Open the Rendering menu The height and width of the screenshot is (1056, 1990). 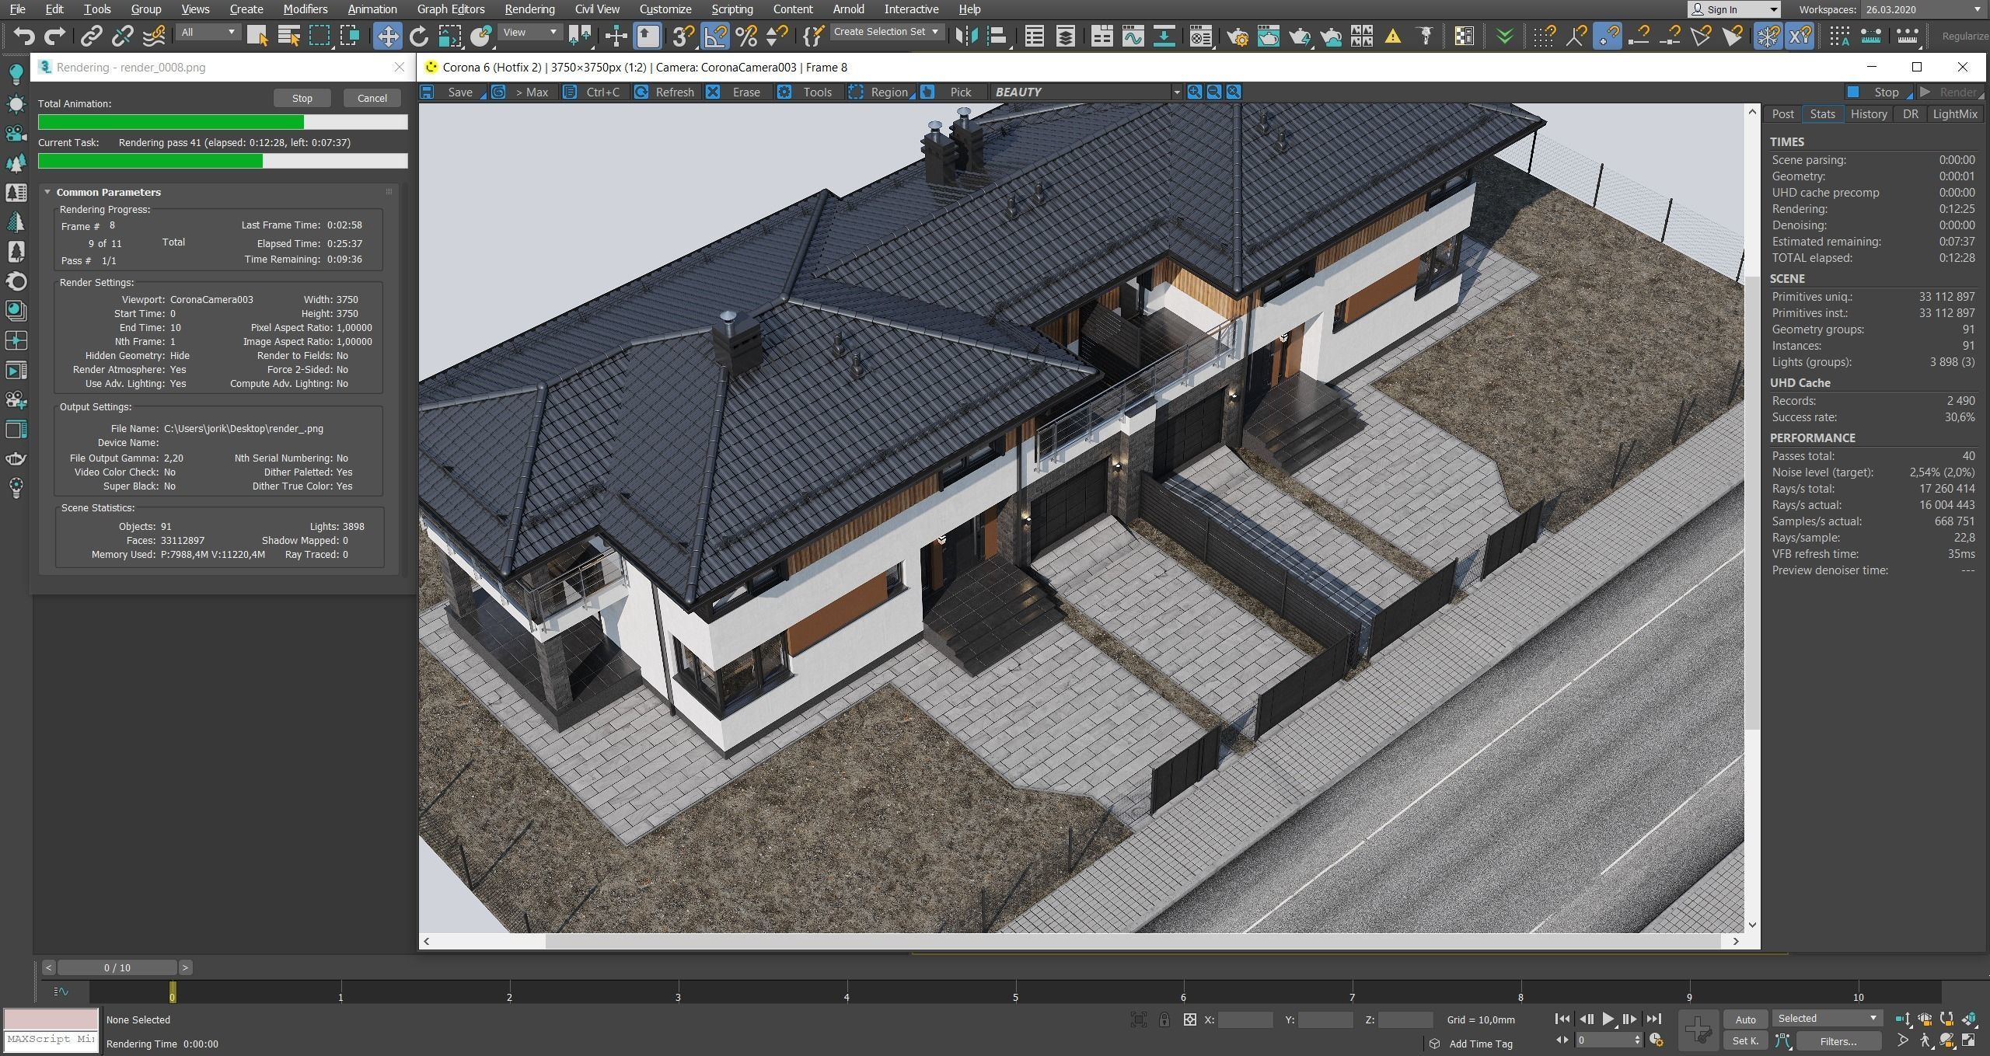[x=529, y=9]
